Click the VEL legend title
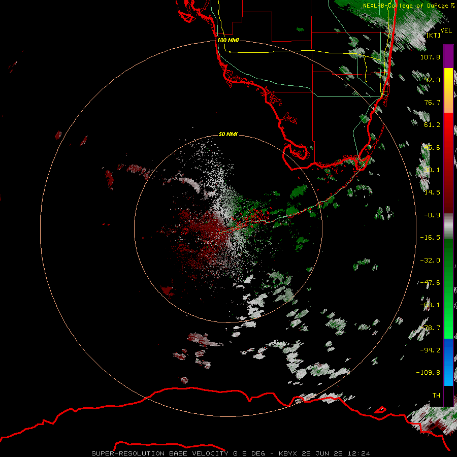The image size is (457, 457). 446,30
